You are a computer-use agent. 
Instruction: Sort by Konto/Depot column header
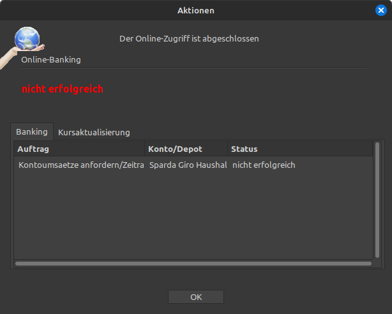tap(186, 149)
